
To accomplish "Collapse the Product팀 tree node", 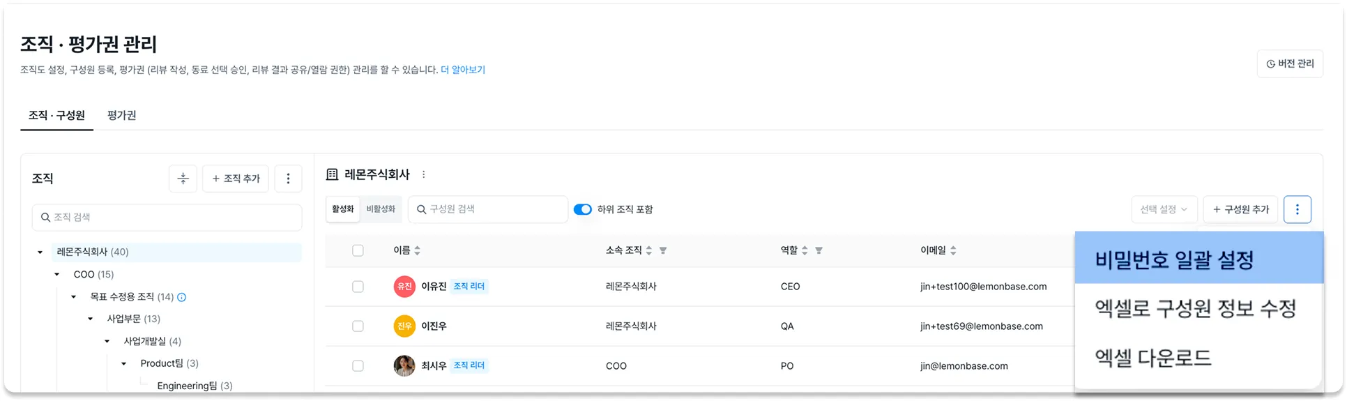I will click(x=124, y=363).
